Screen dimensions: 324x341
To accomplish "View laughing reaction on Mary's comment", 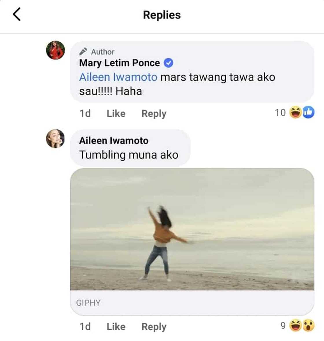I will pyautogui.click(x=296, y=113).
